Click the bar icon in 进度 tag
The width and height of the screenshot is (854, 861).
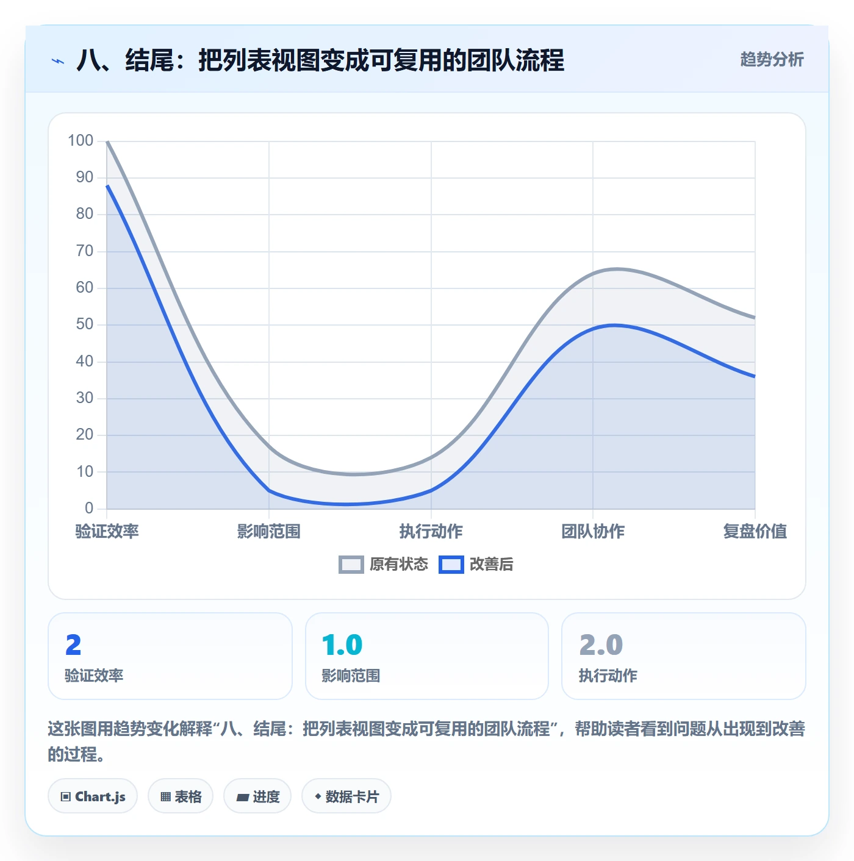click(x=242, y=797)
